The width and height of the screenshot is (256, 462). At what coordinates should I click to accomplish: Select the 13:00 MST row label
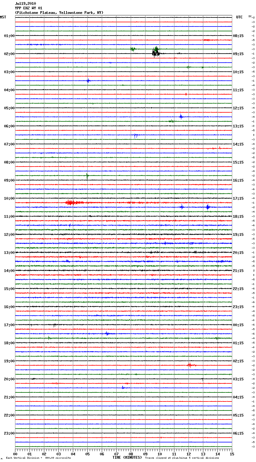coord(9,253)
